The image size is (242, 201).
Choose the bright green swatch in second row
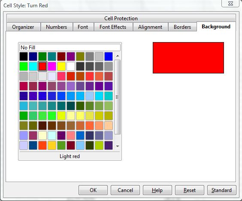24,66
